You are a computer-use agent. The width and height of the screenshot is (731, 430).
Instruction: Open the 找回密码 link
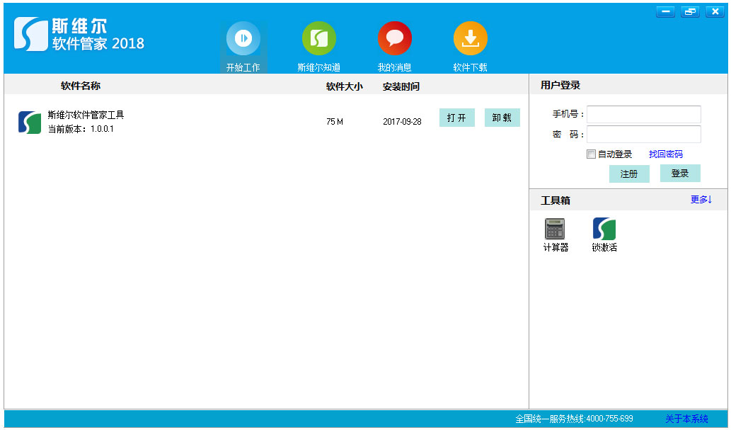[666, 154]
